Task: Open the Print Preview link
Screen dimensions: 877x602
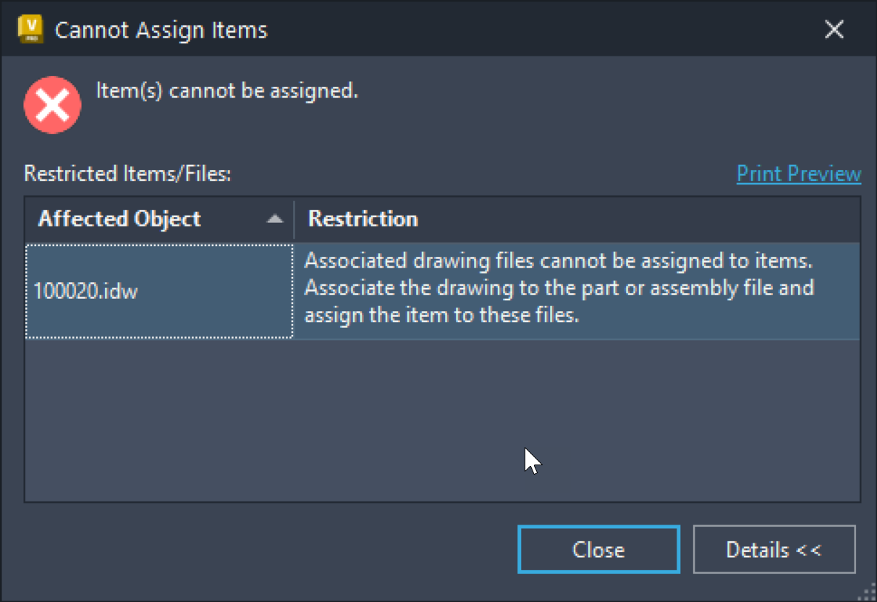Action: pyautogui.click(x=798, y=174)
